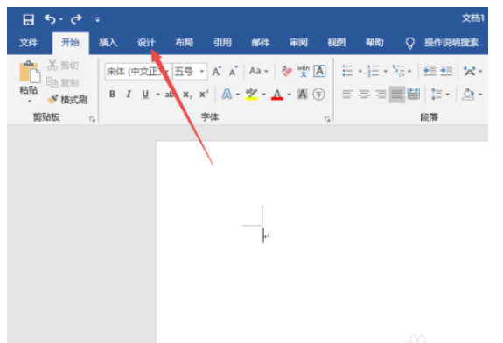Open the phonetic guide wén icon
503x343 pixels.
(x=304, y=71)
